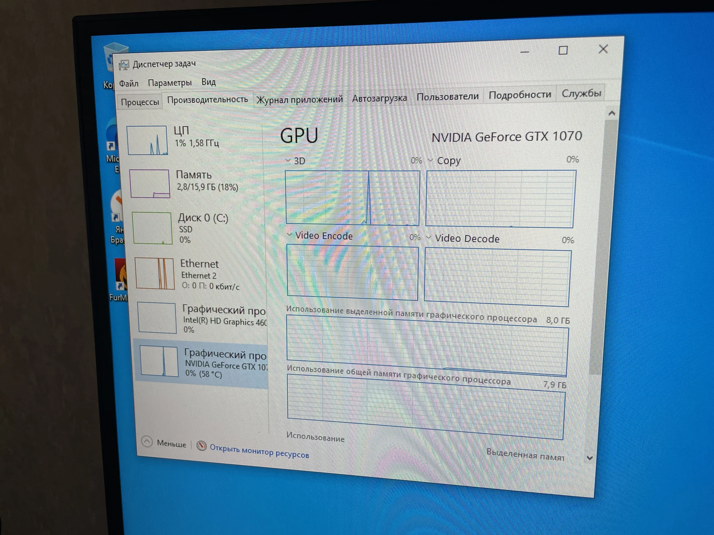Viewport: 714px width, 535px height.
Task: Click the NVIDIA GeForce GTX 1070 heading
Action: [506, 137]
